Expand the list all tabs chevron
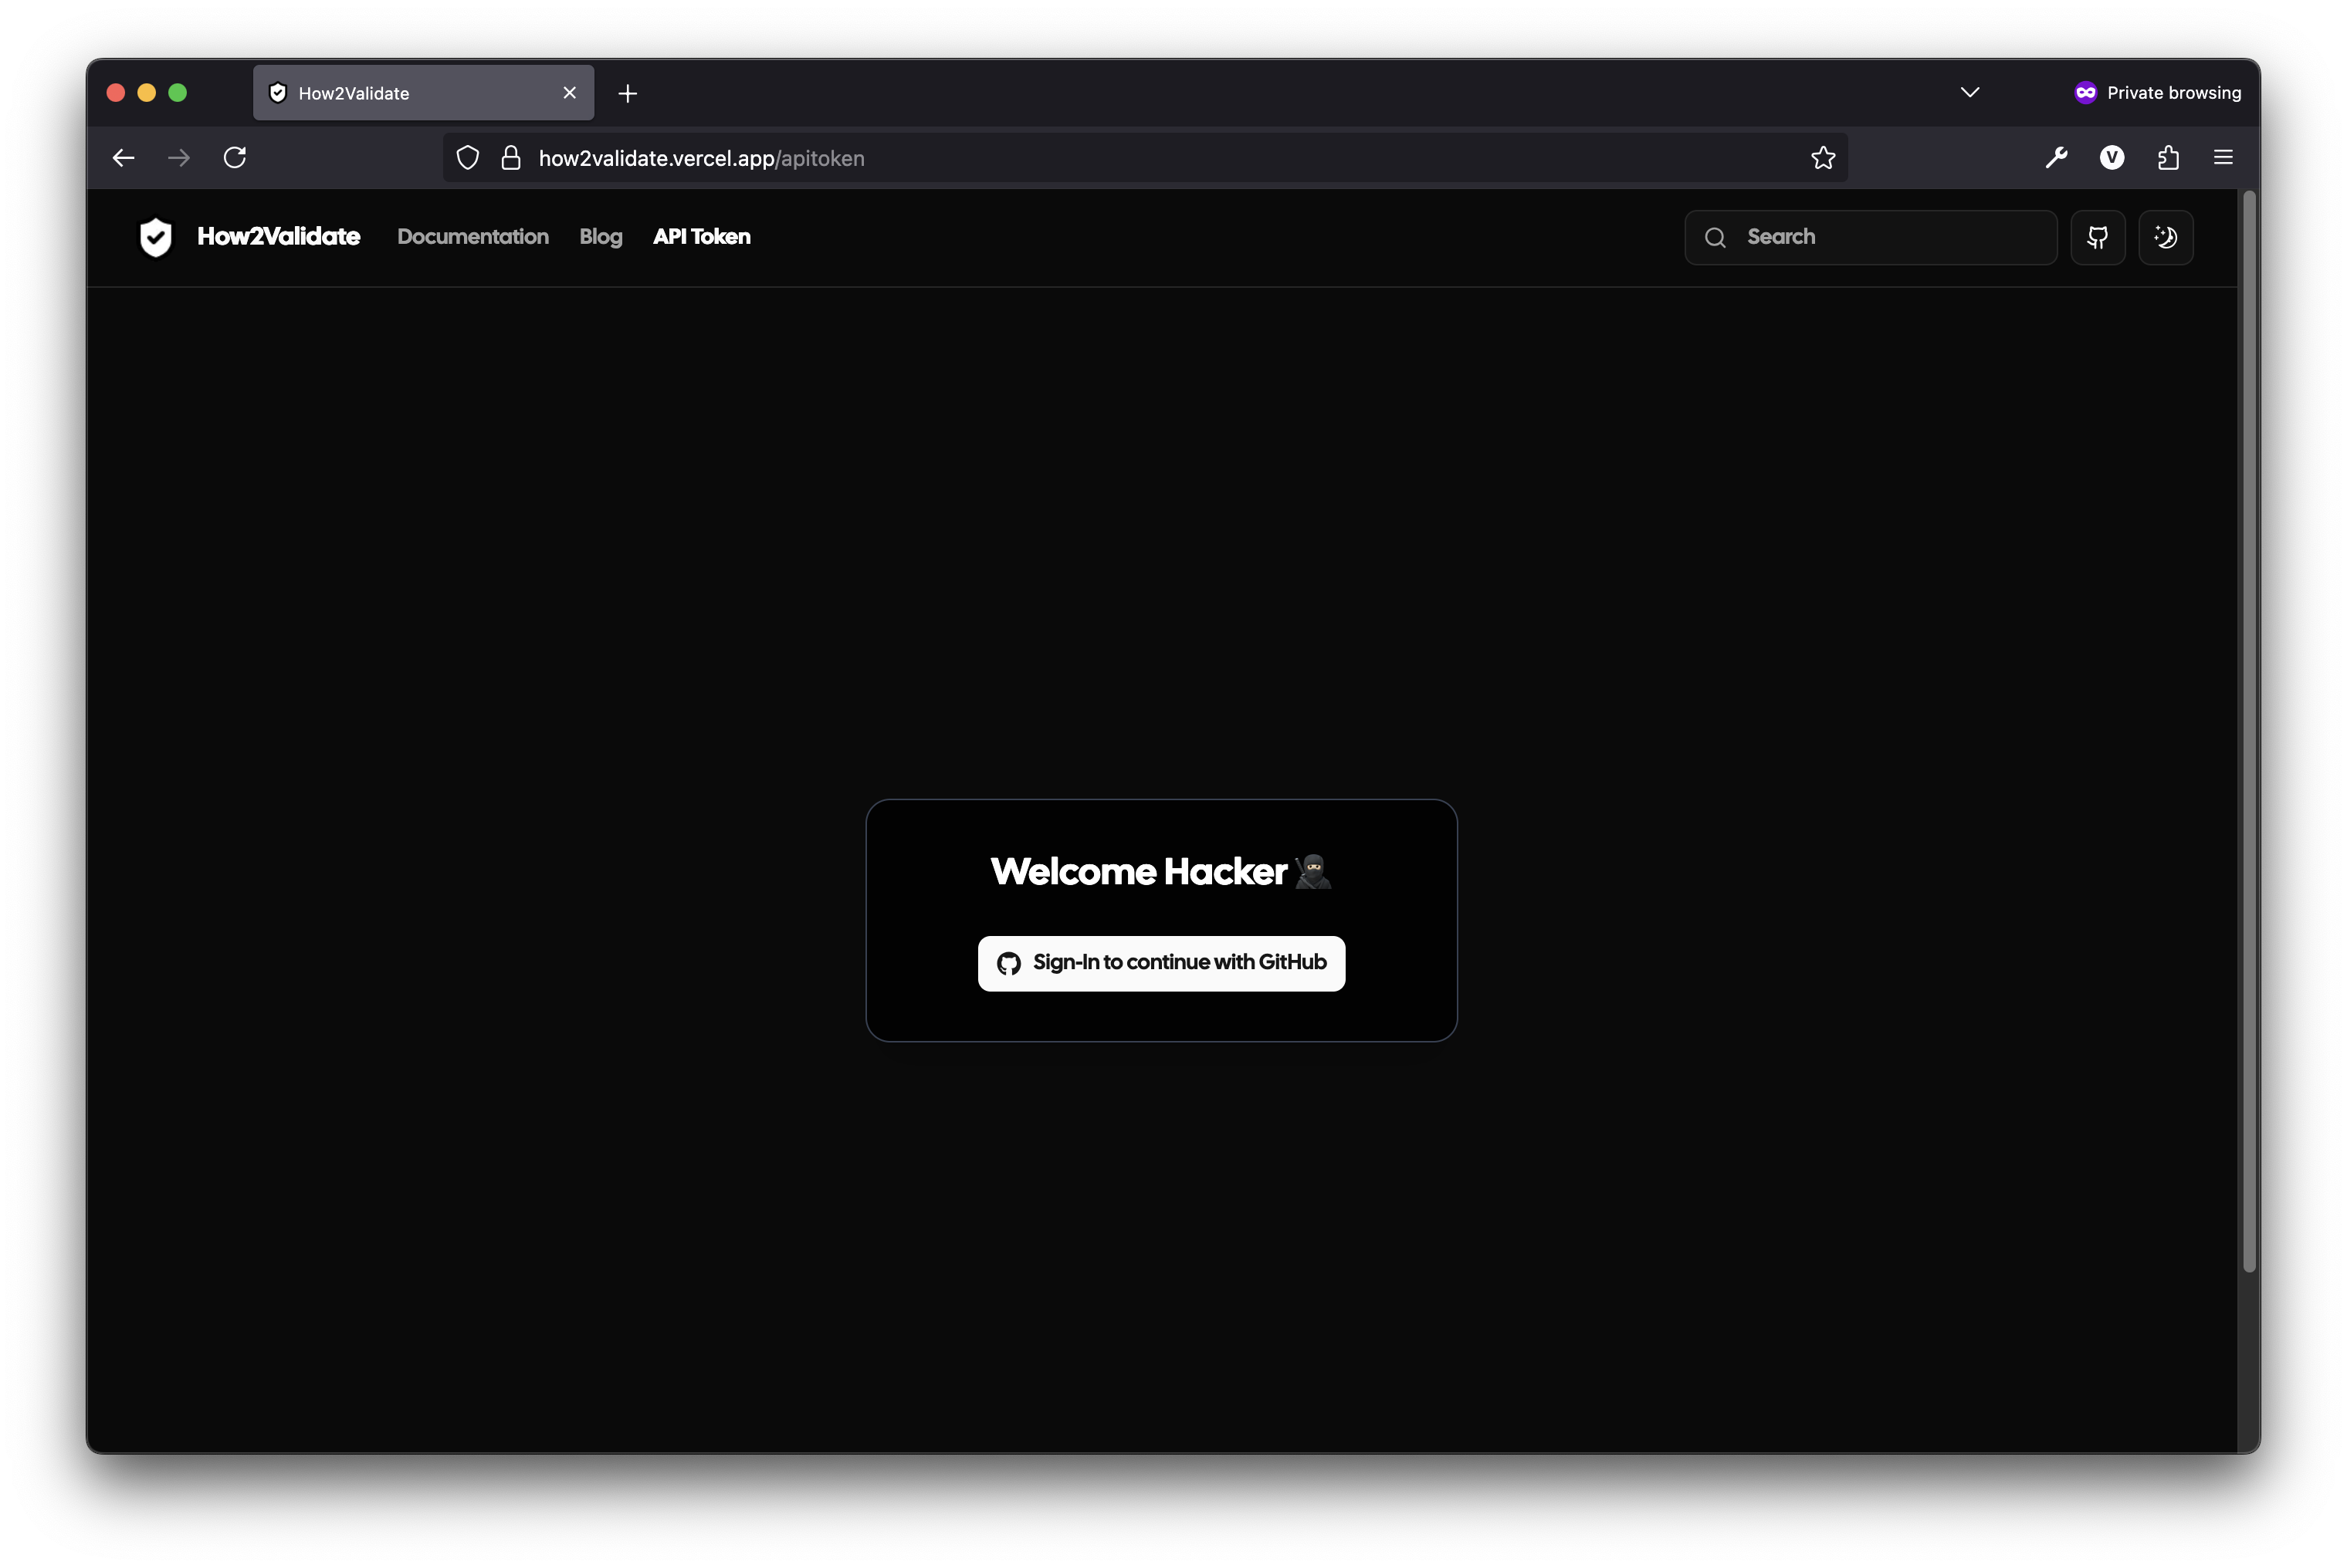Screen dimensions: 2347x1568 point(1969,92)
